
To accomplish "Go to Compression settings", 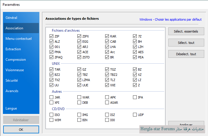I will (21, 60).
